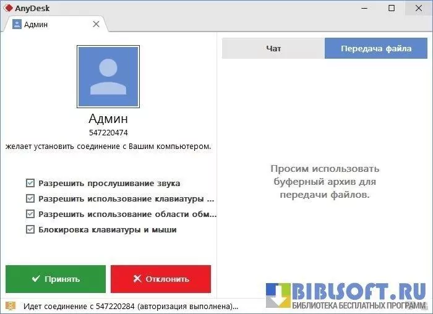Screen dimensions: 433x314
Task: Close the Админ session tab
Action: [96, 24]
